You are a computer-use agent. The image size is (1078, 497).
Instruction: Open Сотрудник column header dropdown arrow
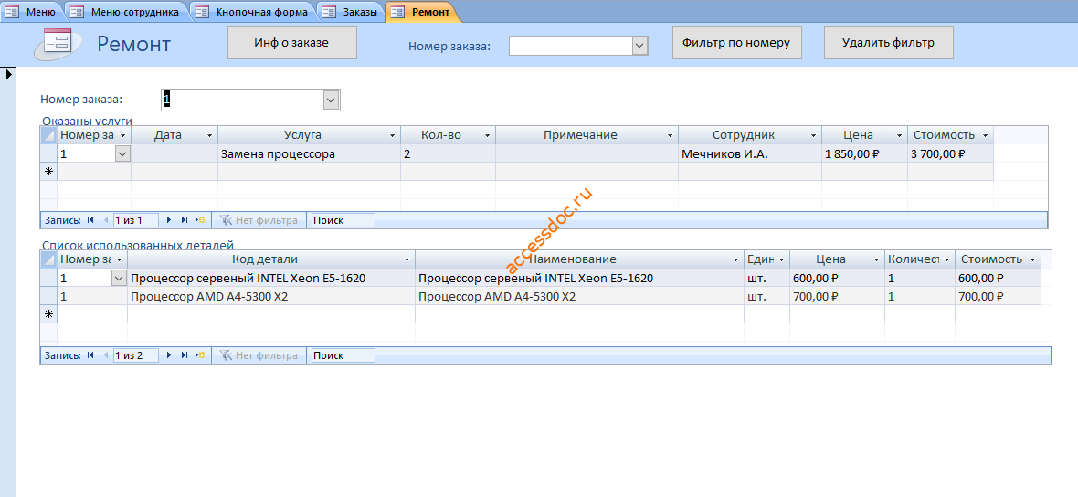pos(813,135)
